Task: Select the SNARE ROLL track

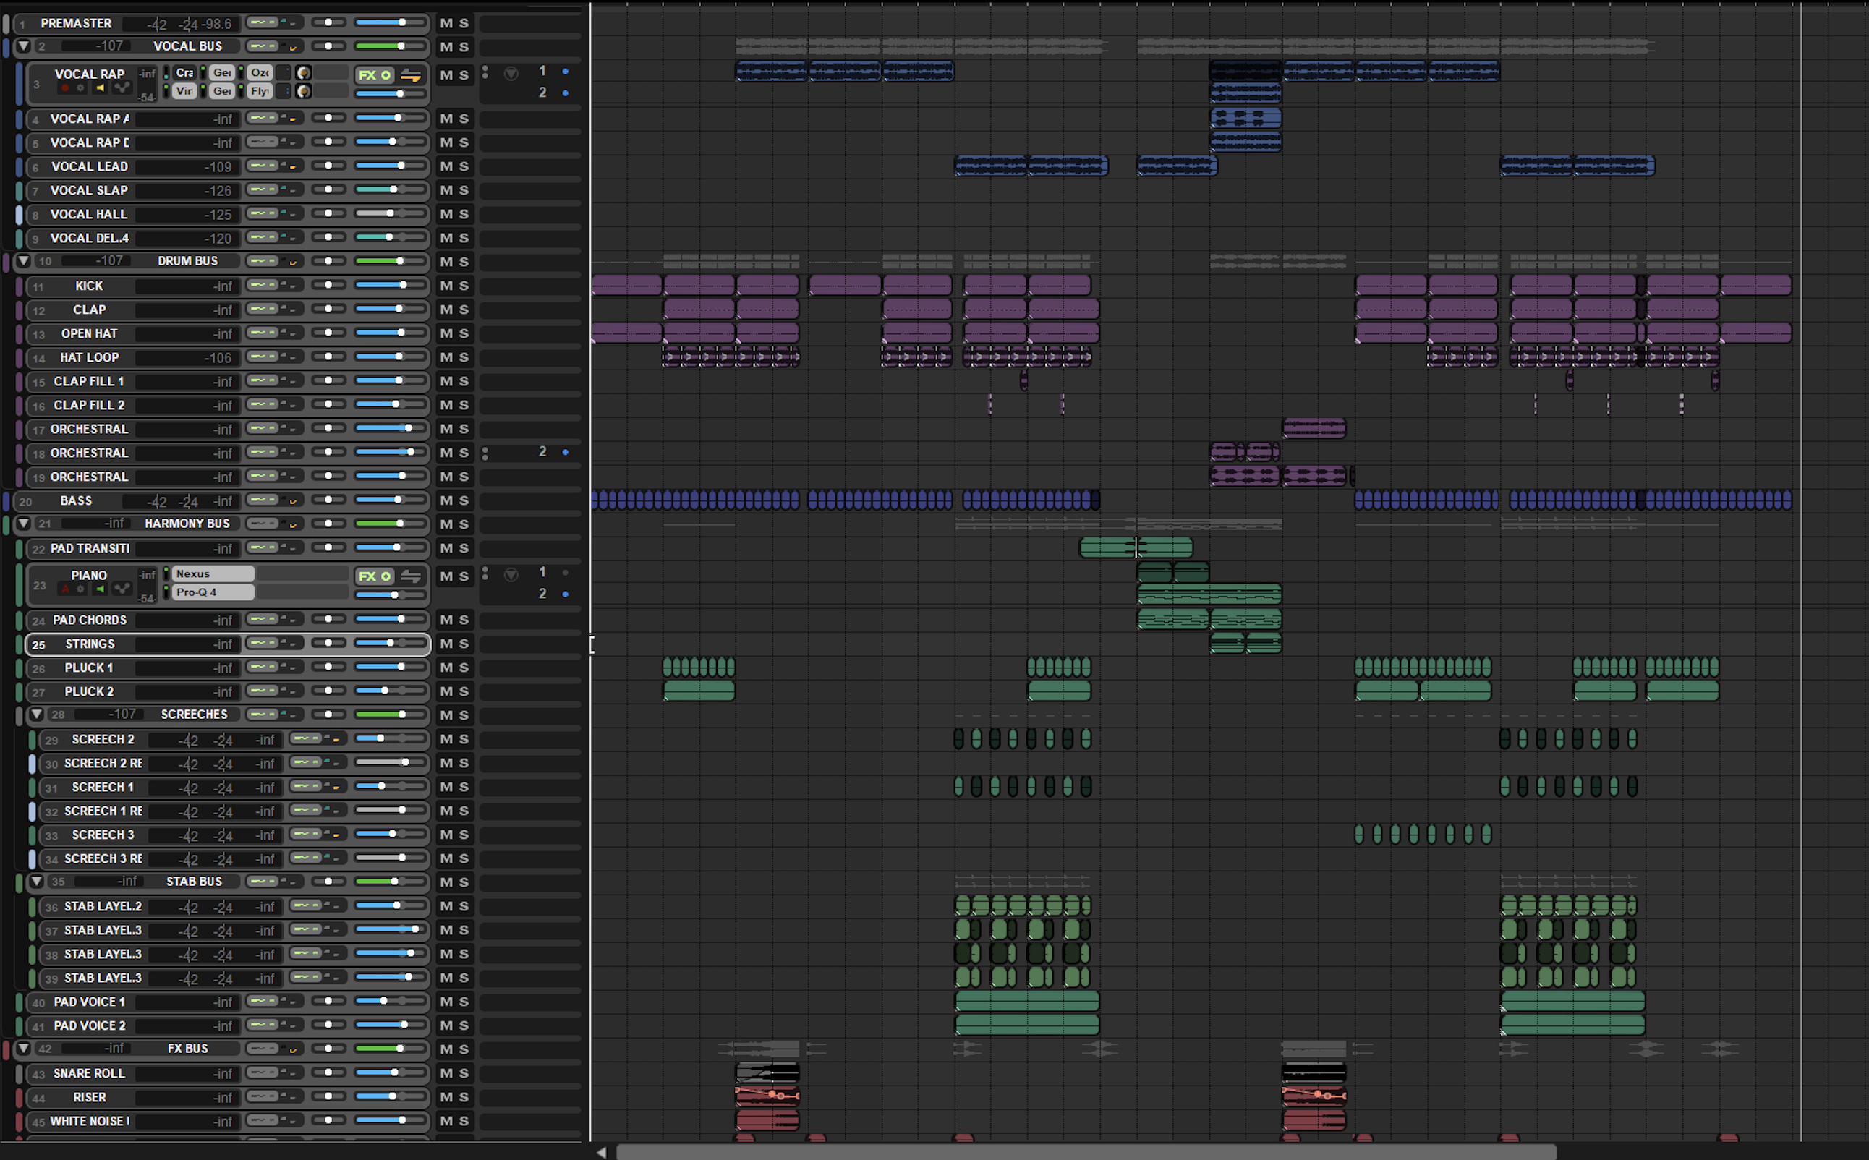Action: click(89, 1073)
